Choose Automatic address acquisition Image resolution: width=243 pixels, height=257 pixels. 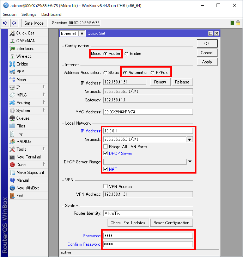pos(125,73)
